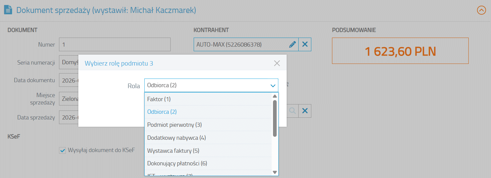This screenshot has width=491, height=178.
Task: Click the PODSUMOWANIE heading
Action: [x=354, y=30]
